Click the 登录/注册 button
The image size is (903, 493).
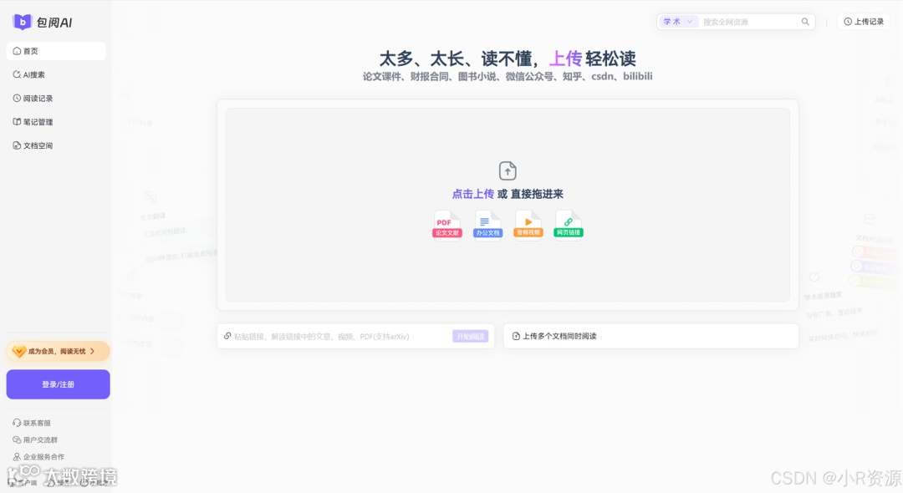58,384
